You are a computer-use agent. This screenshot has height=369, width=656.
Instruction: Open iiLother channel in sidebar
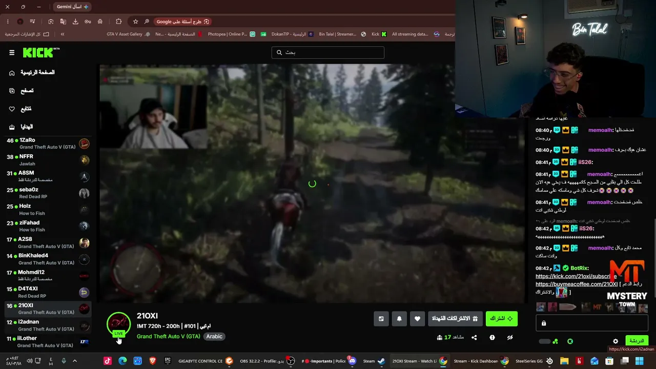[49, 341]
